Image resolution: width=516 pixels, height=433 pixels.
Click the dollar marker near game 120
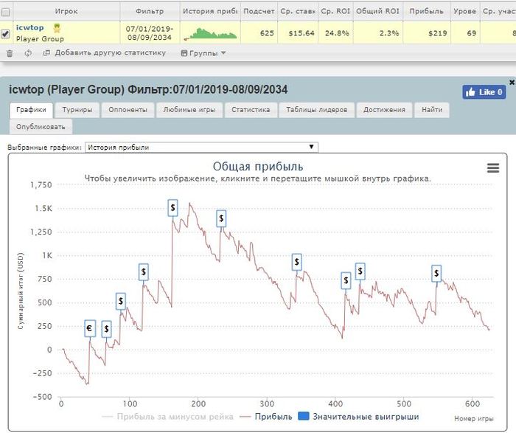[x=144, y=272]
